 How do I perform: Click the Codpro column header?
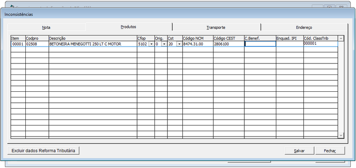37,39
